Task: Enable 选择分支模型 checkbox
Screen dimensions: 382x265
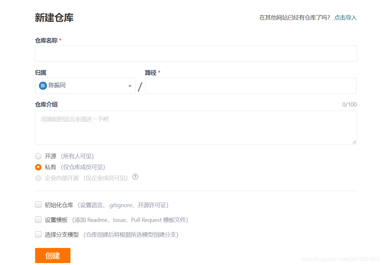Action: pyautogui.click(x=38, y=234)
